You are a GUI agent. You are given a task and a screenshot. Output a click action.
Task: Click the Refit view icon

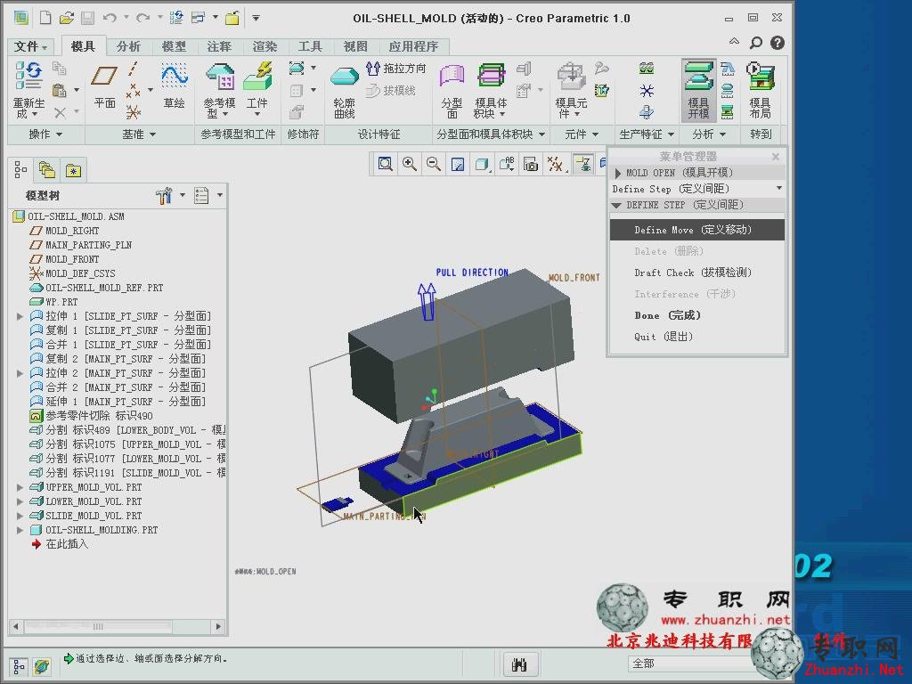(385, 164)
